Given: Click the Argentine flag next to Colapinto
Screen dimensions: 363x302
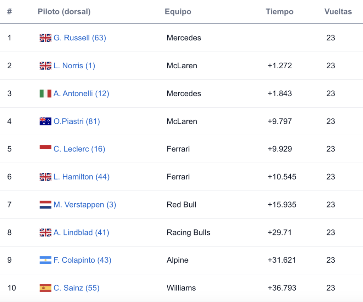Looking at the screenshot, I should point(45,260).
